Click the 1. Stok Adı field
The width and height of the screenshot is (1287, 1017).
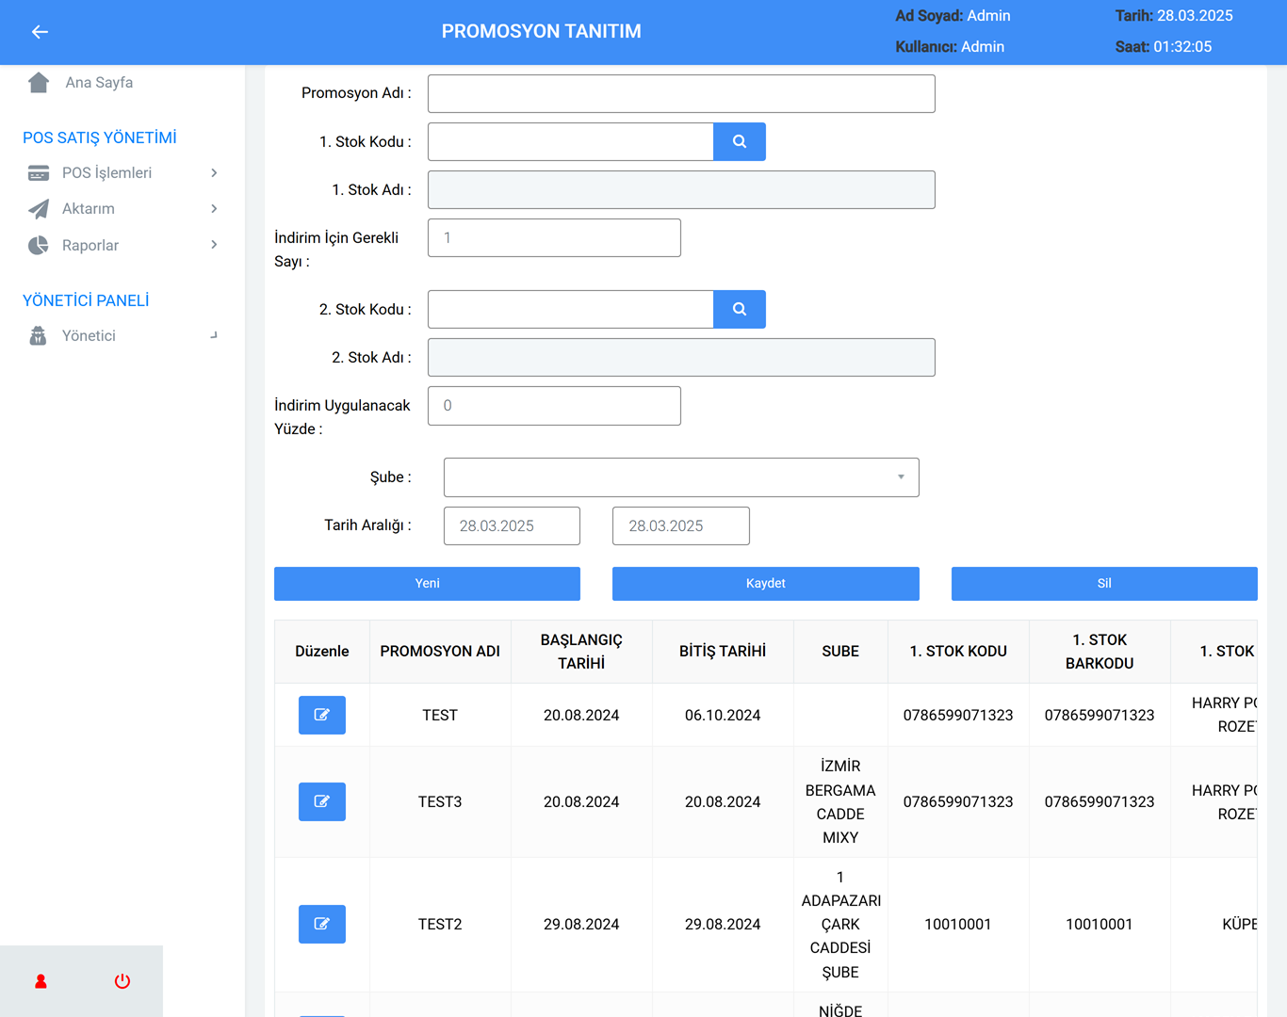[x=681, y=189]
